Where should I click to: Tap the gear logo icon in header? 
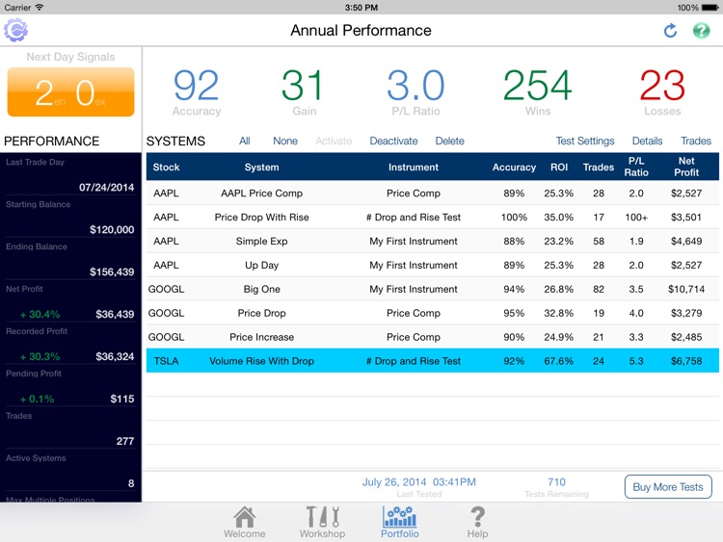tap(15, 31)
